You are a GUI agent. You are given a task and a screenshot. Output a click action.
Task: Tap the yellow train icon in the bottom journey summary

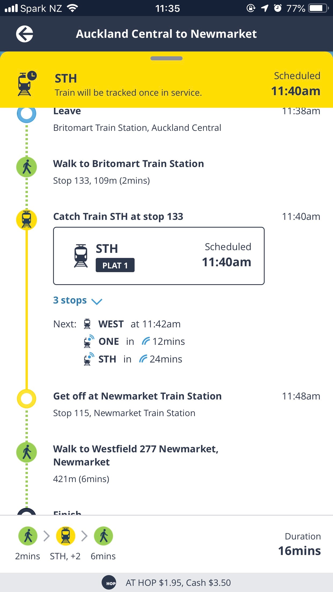[65, 536]
